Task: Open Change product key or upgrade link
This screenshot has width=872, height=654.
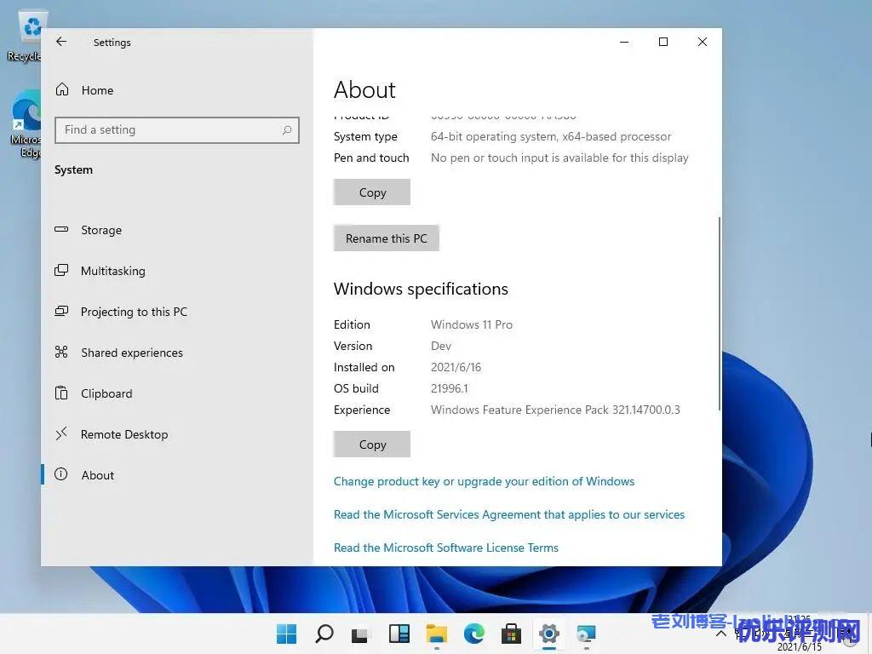Action: tap(484, 481)
